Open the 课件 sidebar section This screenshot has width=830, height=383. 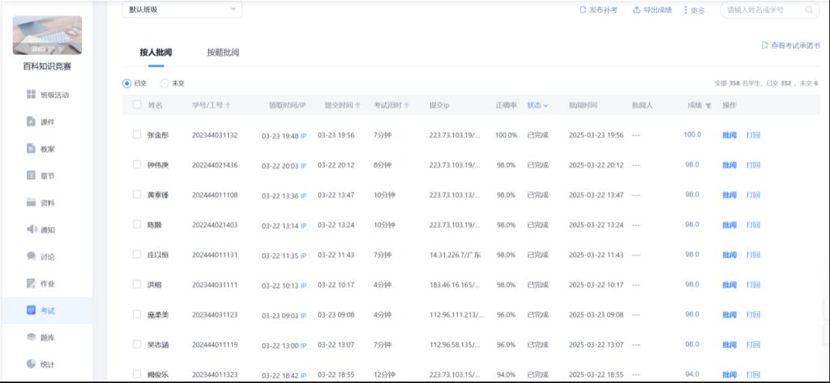[x=47, y=121]
